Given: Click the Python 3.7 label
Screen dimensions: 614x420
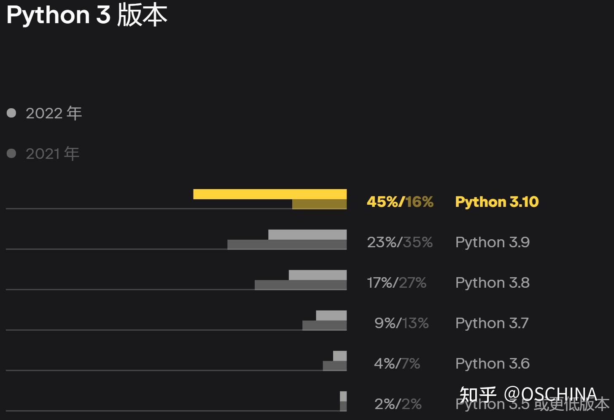Looking at the screenshot, I should click(x=492, y=323).
